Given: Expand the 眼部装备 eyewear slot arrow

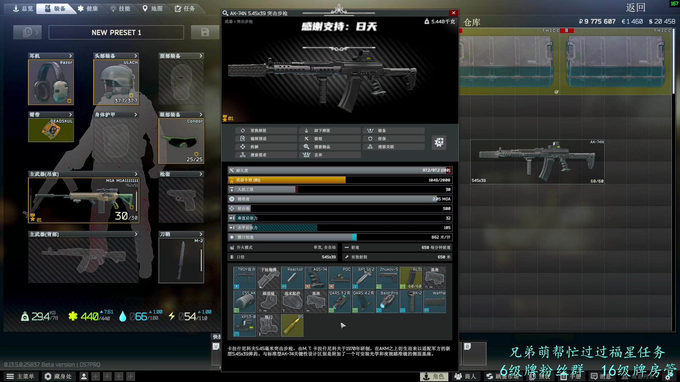Looking at the screenshot, I should (201, 115).
